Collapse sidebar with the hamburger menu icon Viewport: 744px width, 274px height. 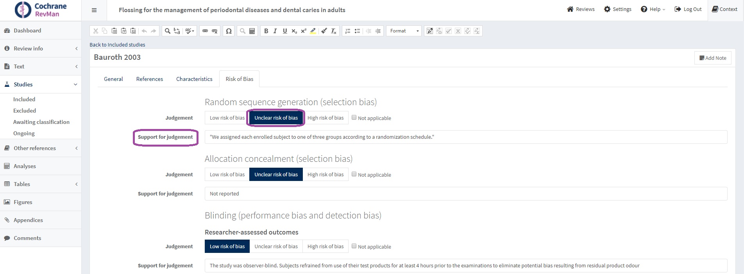(x=94, y=10)
